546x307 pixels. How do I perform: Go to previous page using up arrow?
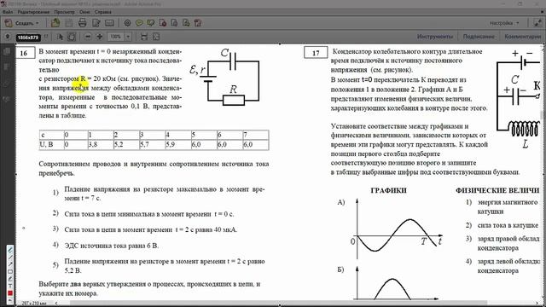(x=8, y=37)
